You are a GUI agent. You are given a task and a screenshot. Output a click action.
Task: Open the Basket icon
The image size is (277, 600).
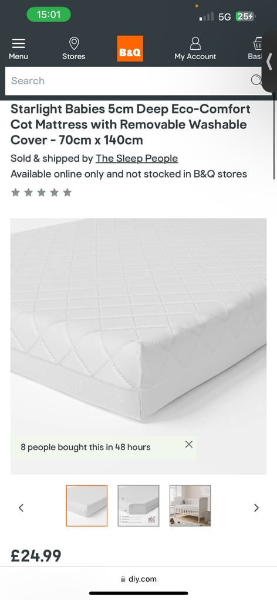[x=258, y=43]
